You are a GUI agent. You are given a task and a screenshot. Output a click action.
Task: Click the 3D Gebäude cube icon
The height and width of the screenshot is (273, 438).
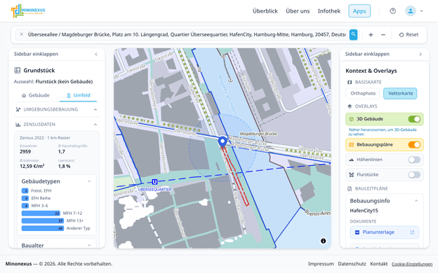point(352,119)
